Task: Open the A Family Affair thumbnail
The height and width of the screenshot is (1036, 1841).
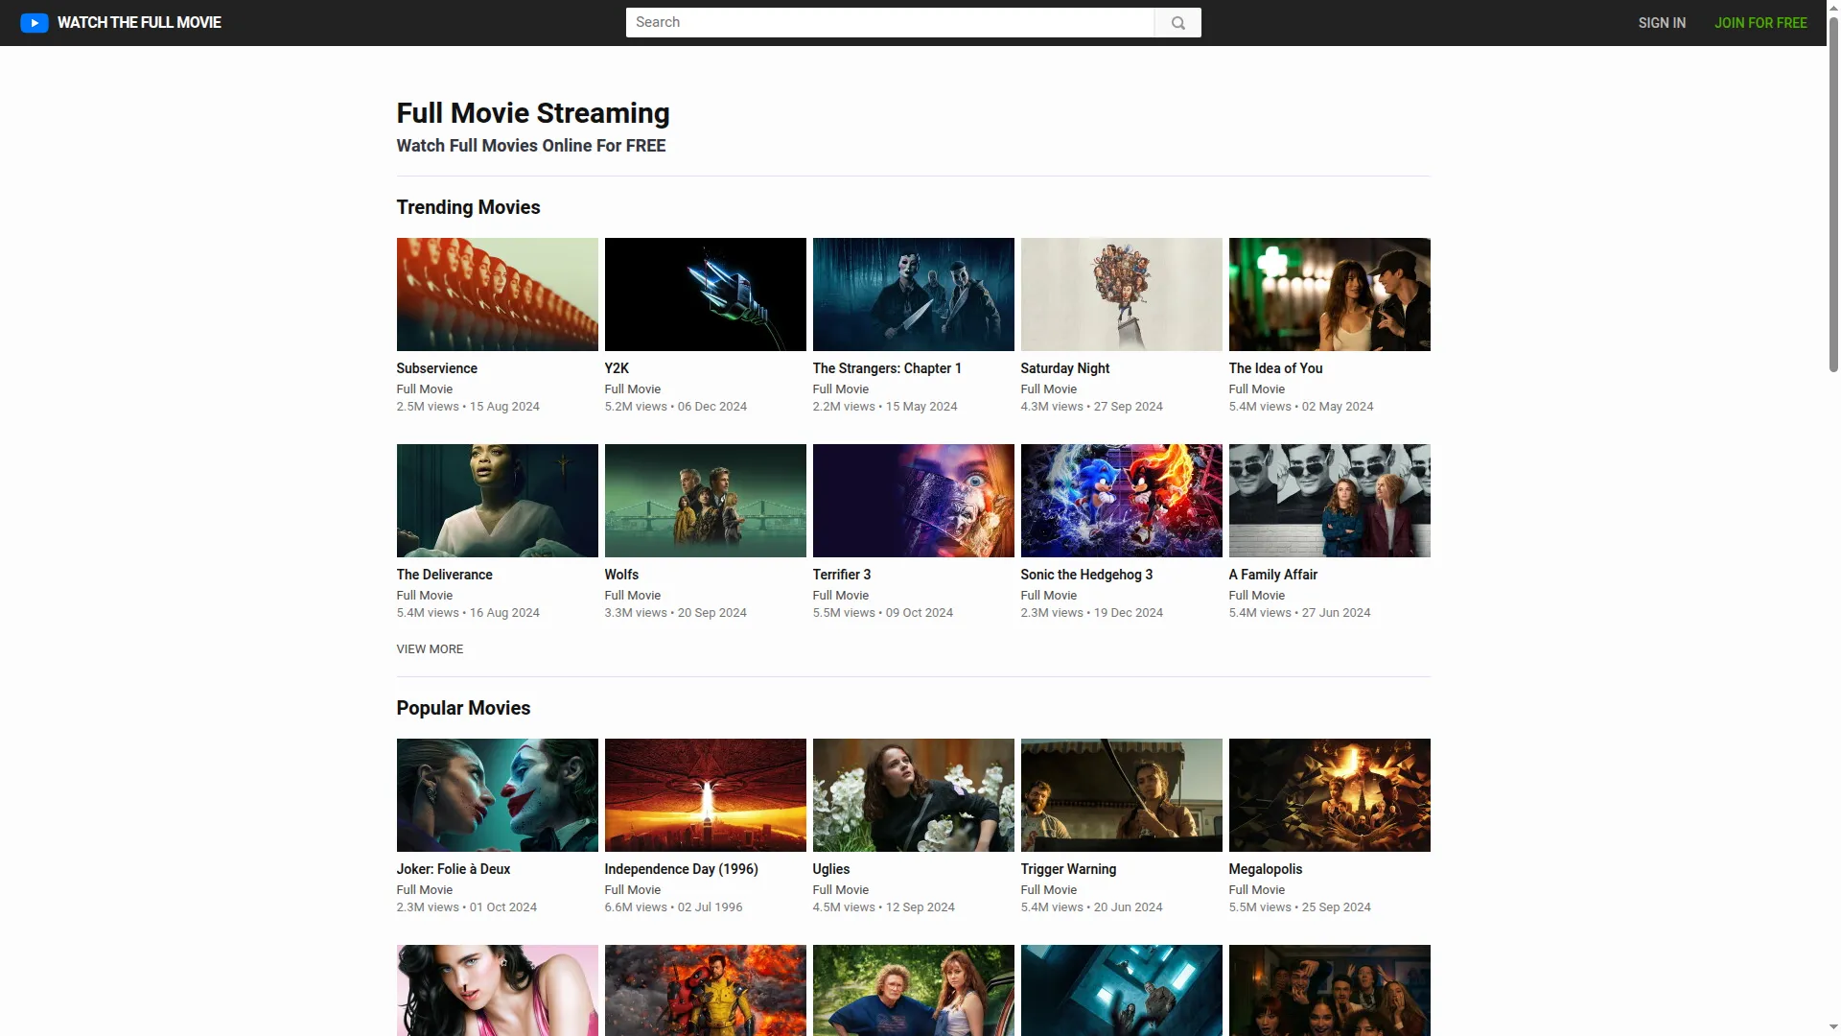Action: pyautogui.click(x=1329, y=501)
